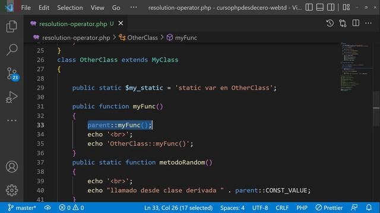Close the resolution-operator.php tab
The height and width of the screenshot is (213, 380).
(121, 24)
